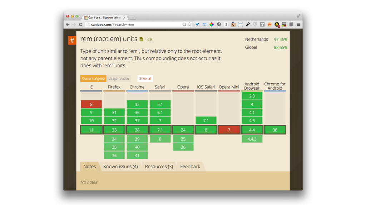Click the Show all button
Screen dimensions: 366x205
point(145,78)
